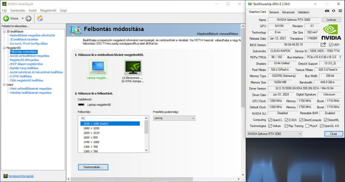Viewport: 345px width, 182px height.
Task: Open the Megjelenítő menu
Action: [x=48, y=10]
